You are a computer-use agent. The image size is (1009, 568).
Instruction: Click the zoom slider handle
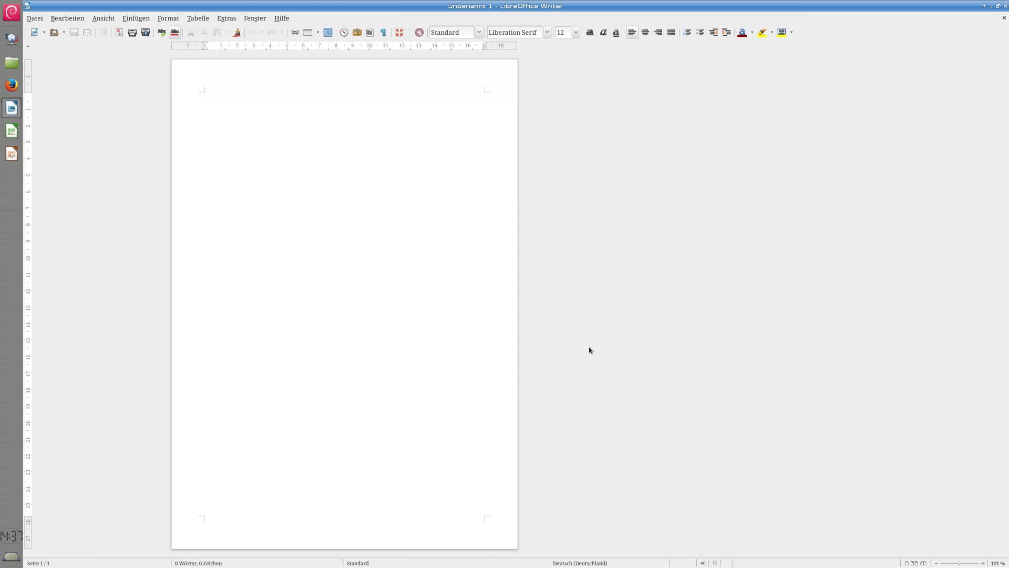[960, 563]
